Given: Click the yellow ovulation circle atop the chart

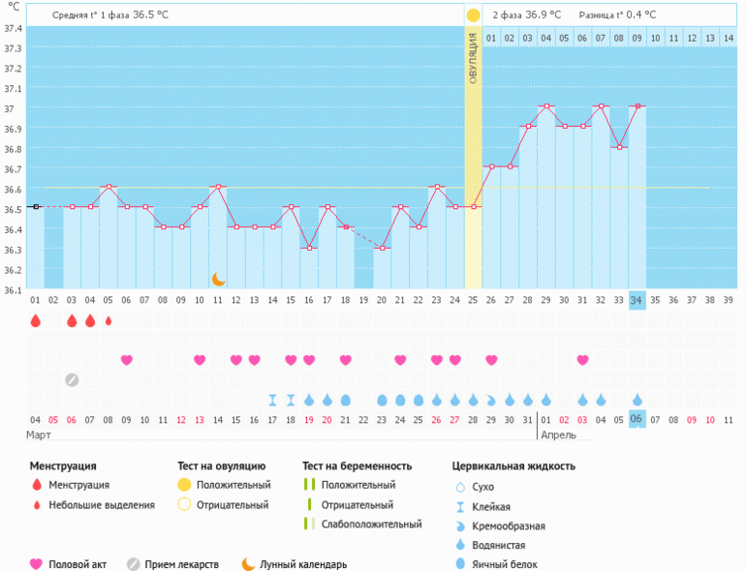Looking at the screenshot, I should tap(473, 15).
